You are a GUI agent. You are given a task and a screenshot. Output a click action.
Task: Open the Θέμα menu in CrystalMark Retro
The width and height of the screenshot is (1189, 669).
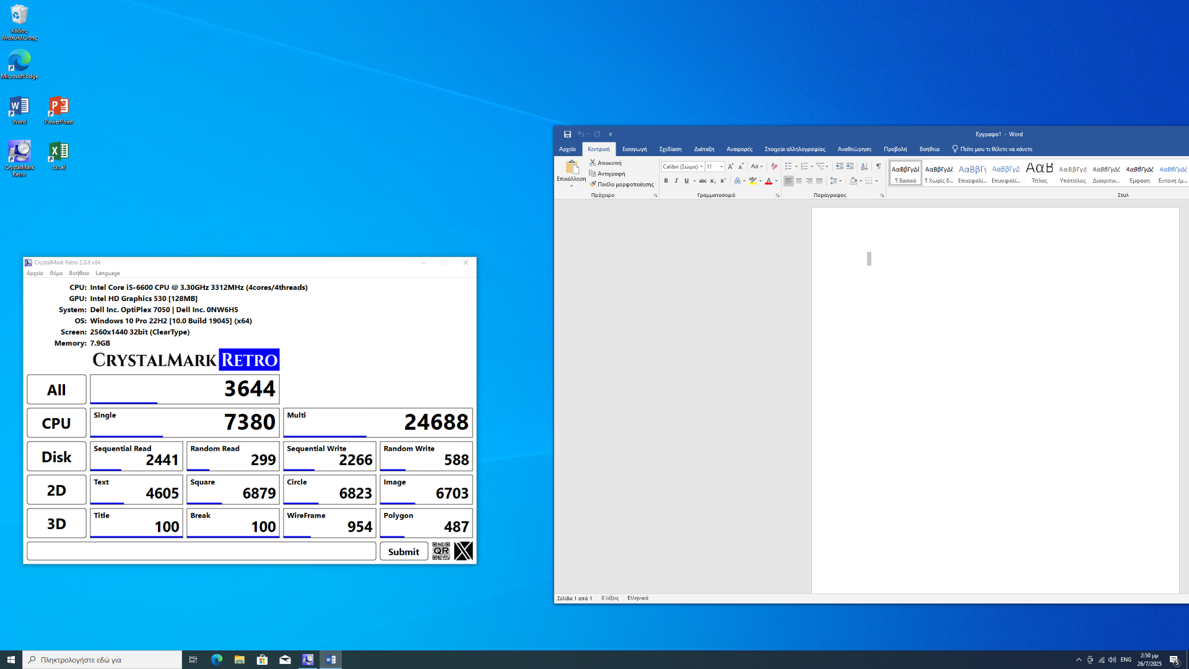pyautogui.click(x=56, y=273)
